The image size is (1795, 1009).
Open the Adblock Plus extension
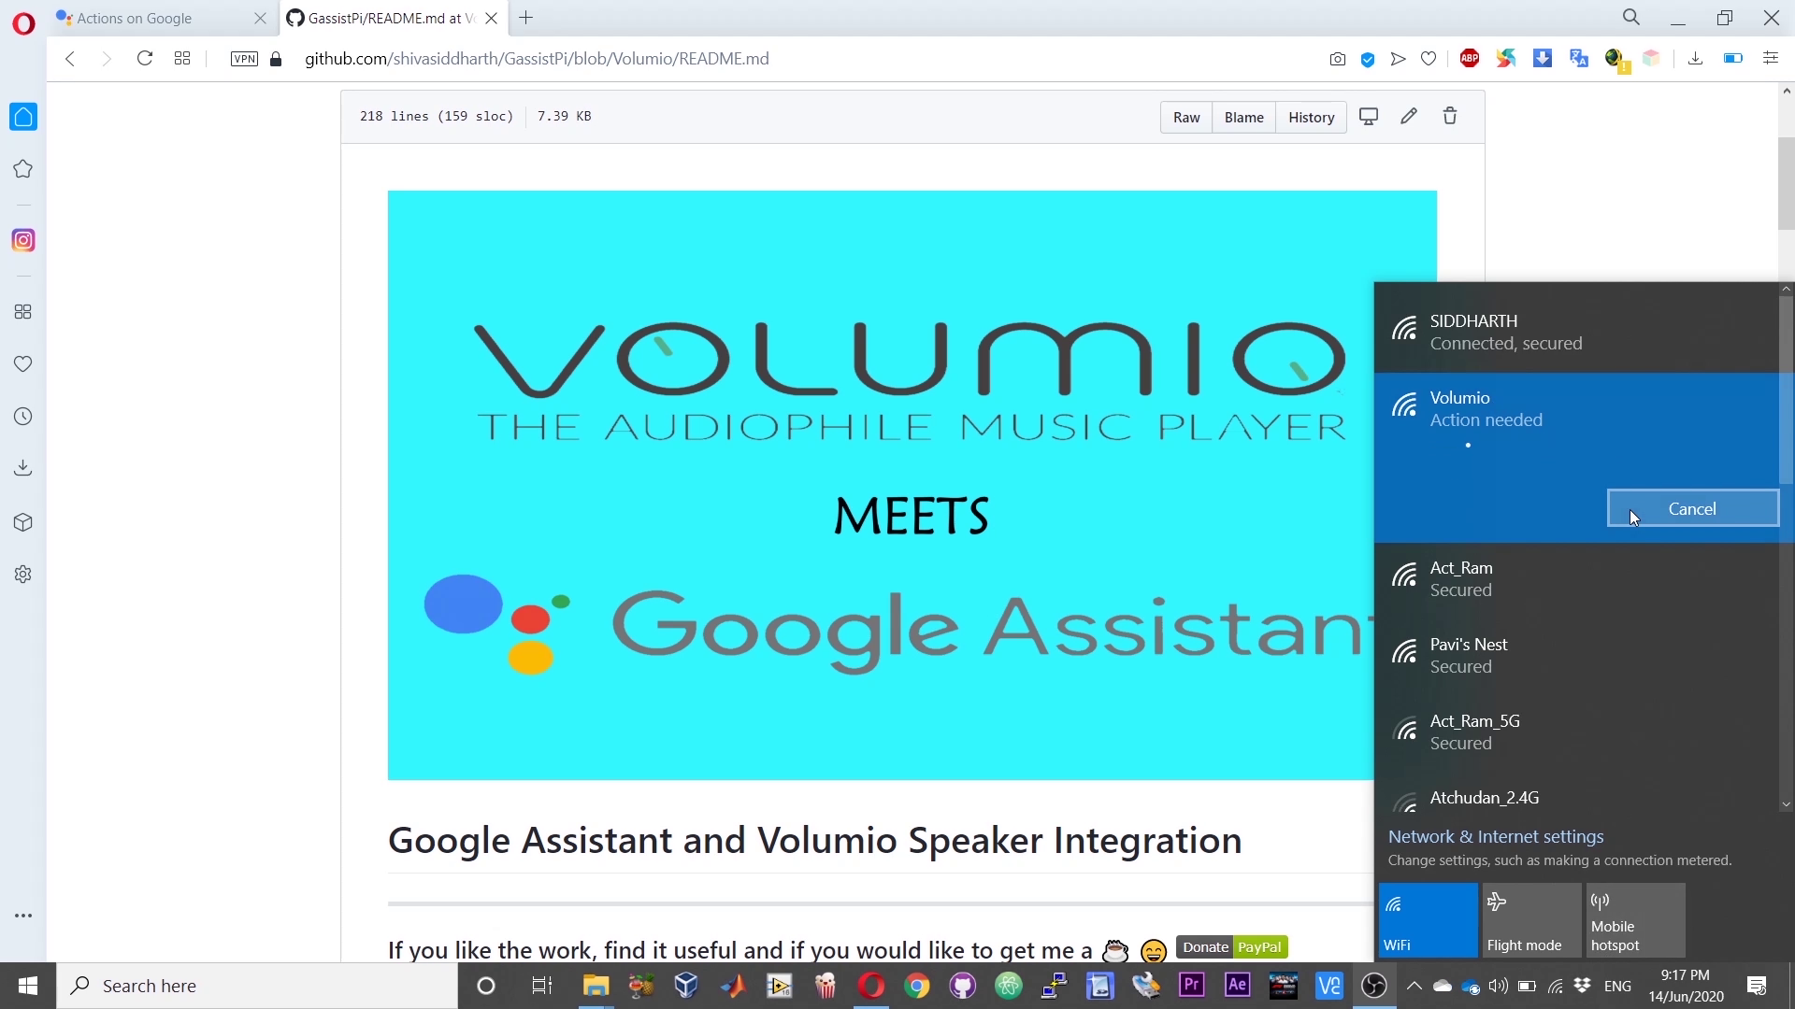click(x=1468, y=58)
